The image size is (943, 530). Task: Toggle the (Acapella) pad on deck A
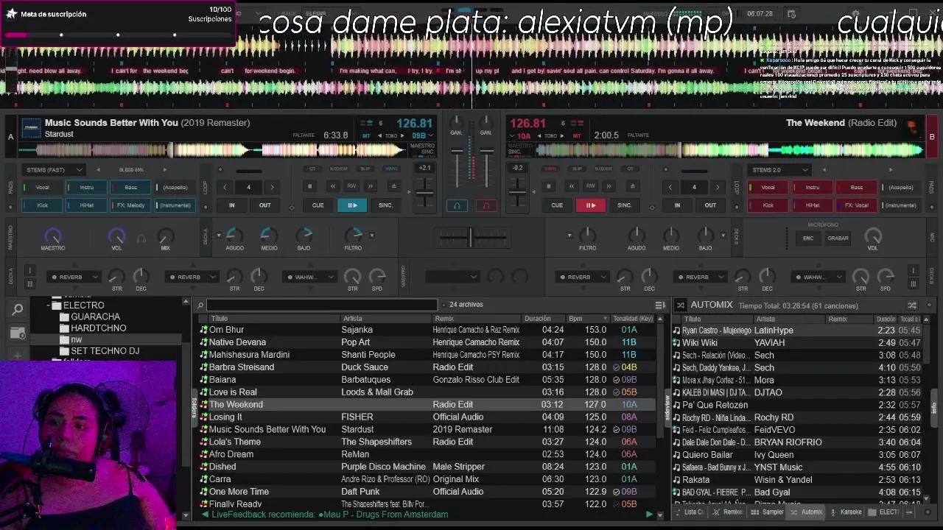coord(175,187)
